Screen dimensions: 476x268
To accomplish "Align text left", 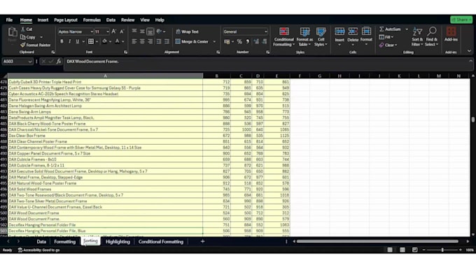I will point(134,41).
